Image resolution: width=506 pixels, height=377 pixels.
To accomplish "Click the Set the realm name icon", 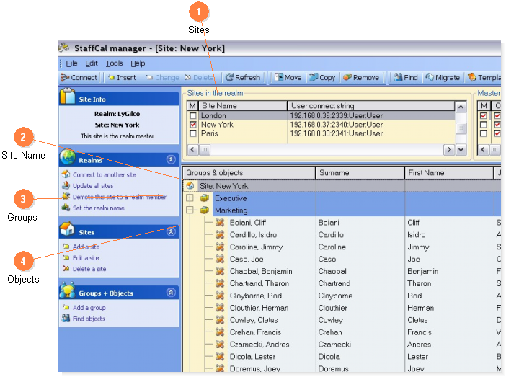I will coord(66,208).
